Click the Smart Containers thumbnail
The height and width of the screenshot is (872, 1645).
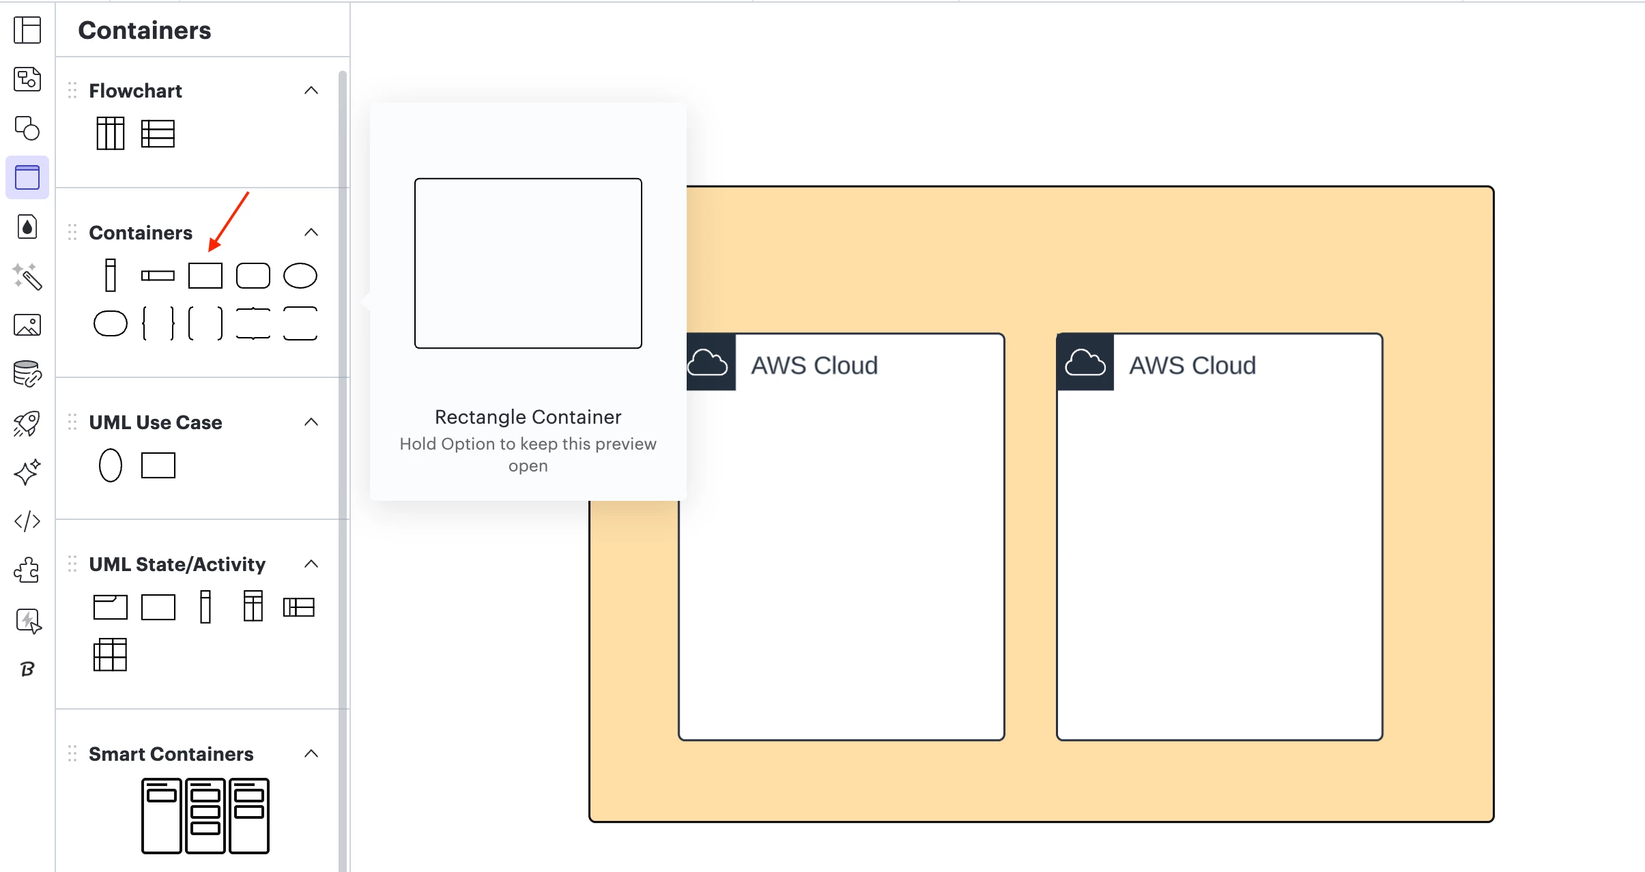point(205,815)
